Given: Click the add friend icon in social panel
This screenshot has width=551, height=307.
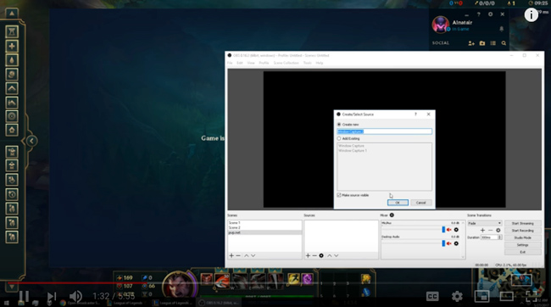Looking at the screenshot, I should tap(471, 43).
